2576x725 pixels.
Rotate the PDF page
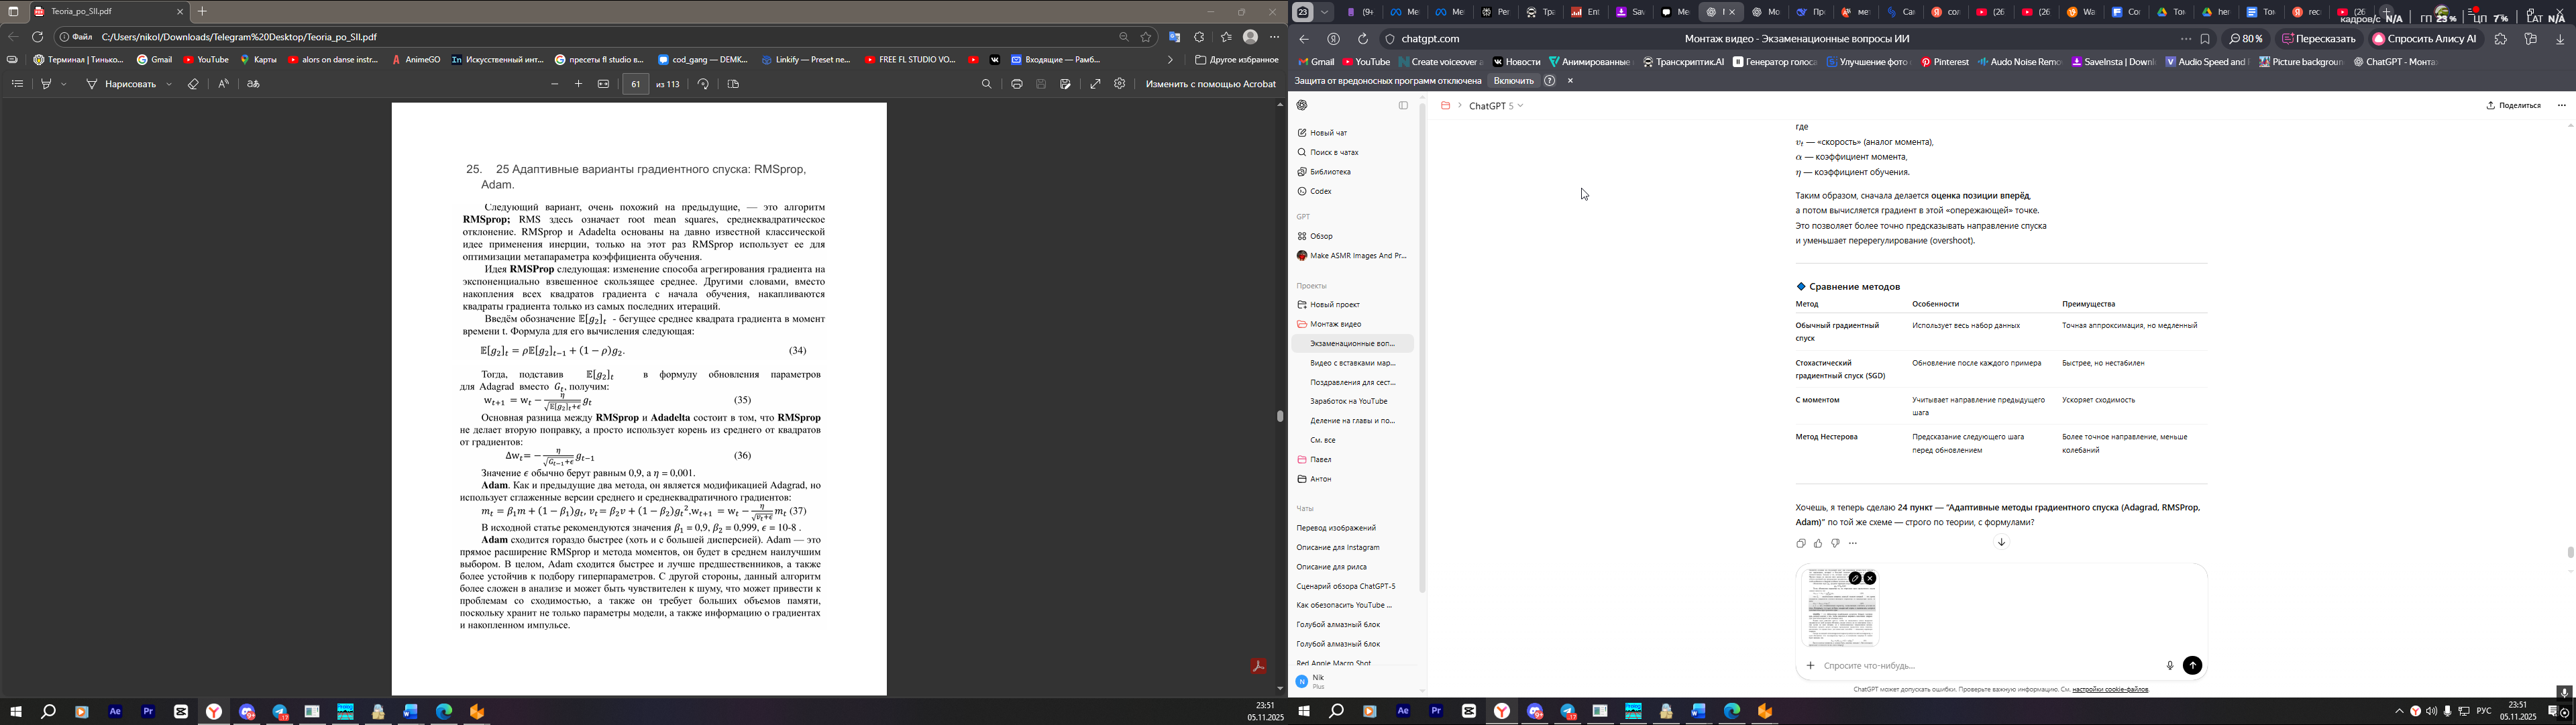coord(704,85)
